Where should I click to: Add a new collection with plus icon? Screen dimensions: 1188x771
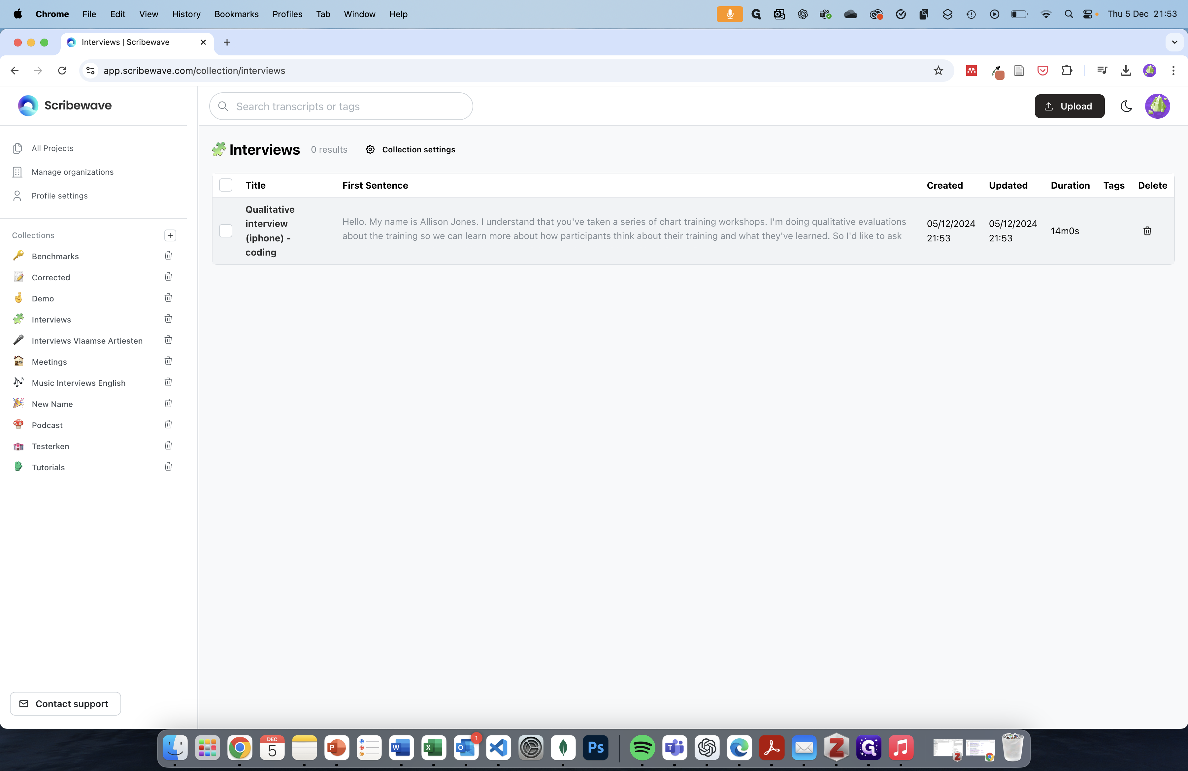[170, 235]
